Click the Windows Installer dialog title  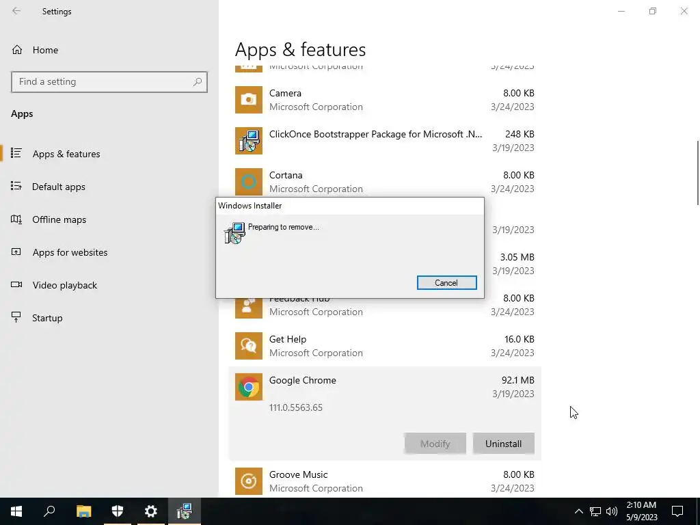tap(250, 206)
